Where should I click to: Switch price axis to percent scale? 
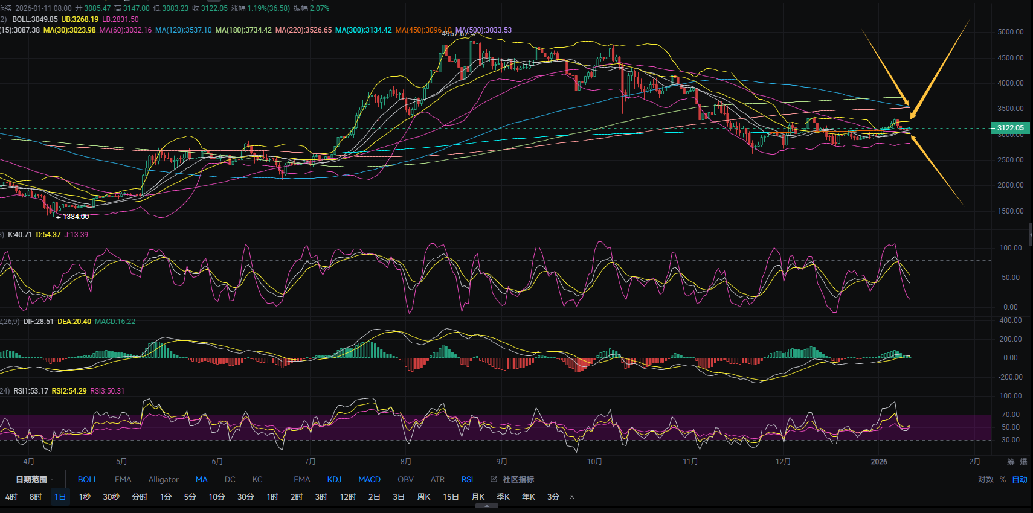pos(1003,479)
